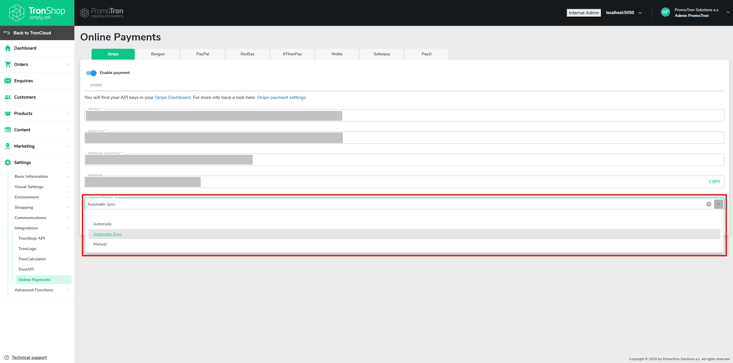Open the Stripe Dashboard link
733x363 pixels.
173,97
